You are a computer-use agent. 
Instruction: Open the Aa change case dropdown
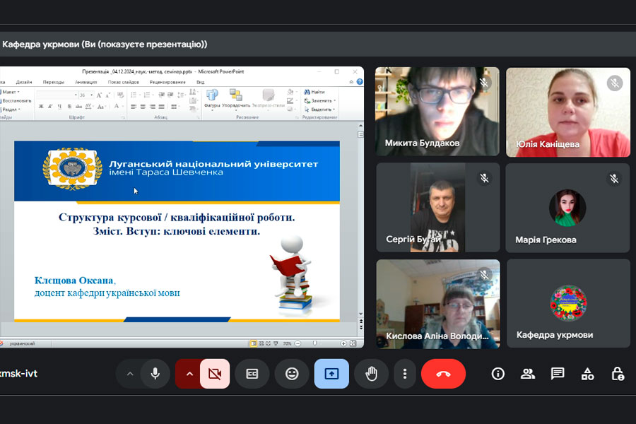pos(101,107)
